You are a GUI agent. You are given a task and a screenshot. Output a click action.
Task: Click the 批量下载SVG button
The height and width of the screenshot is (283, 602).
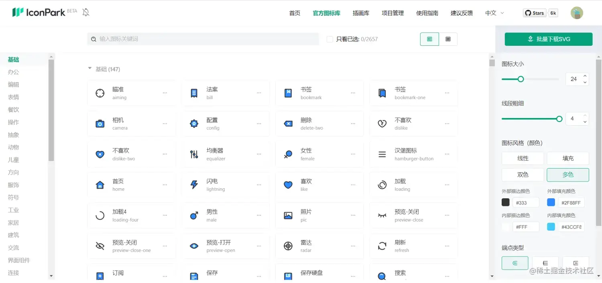(548, 39)
